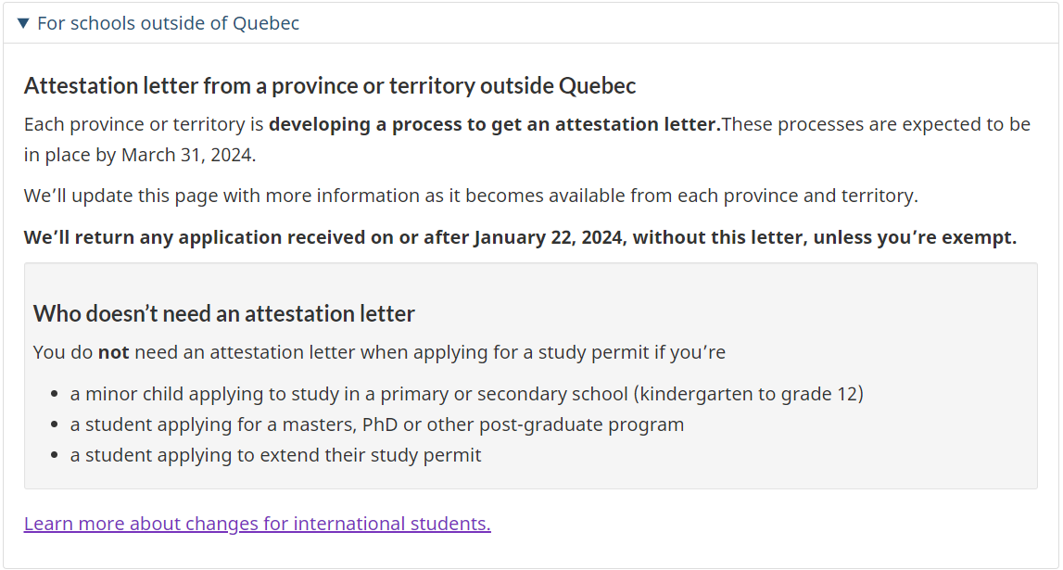Click the 'March 31, 2024' date text
Screen dimensions: 1063x570
[x=187, y=155]
